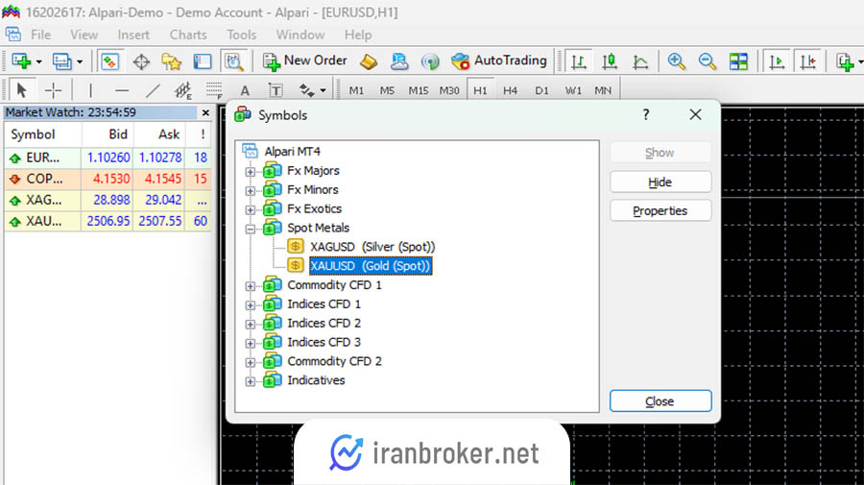The width and height of the screenshot is (864, 485).
Task: Select the M1 timeframe
Action: point(356,90)
